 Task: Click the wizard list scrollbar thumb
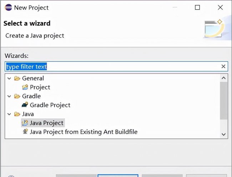(x=223, y=101)
